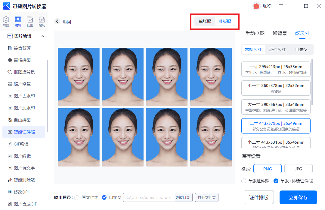325x210 pixels.
Task: Open the 批量 batch icon
Action: 30,22
